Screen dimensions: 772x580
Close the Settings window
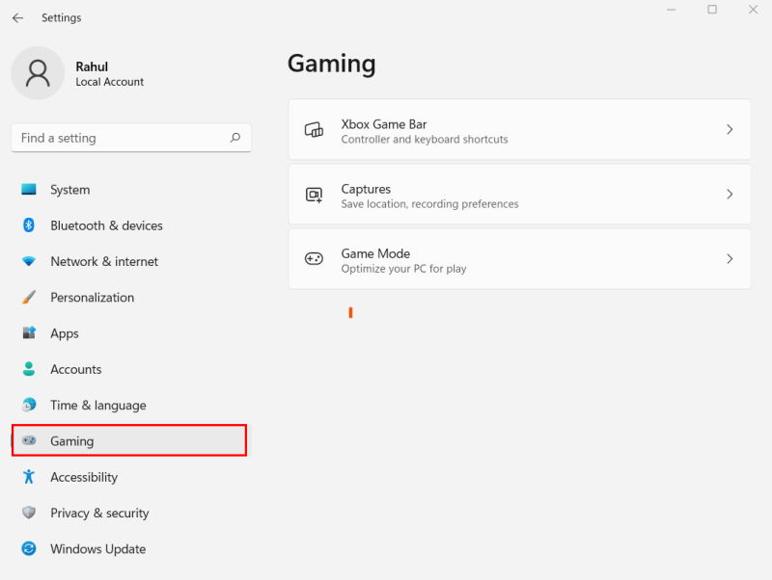tap(753, 10)
